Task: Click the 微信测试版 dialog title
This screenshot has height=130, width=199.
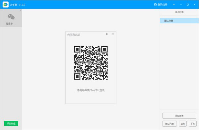Action: [74, 35]
